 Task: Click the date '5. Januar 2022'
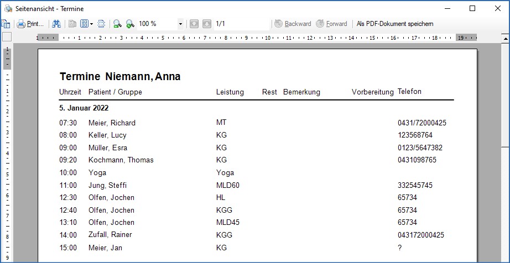click(x=84, y=108)
